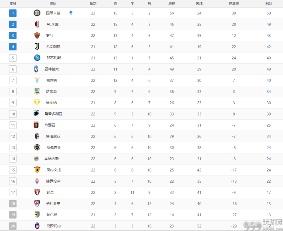
Task: Click the Sampdoria logo beside 桑普多利亚
Action: (36, 114)
